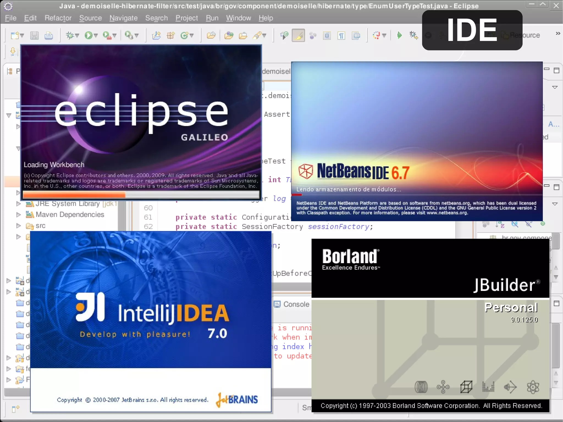Click line number 61 in editor
The image size is (563, 422).
[x=148, y=217]
